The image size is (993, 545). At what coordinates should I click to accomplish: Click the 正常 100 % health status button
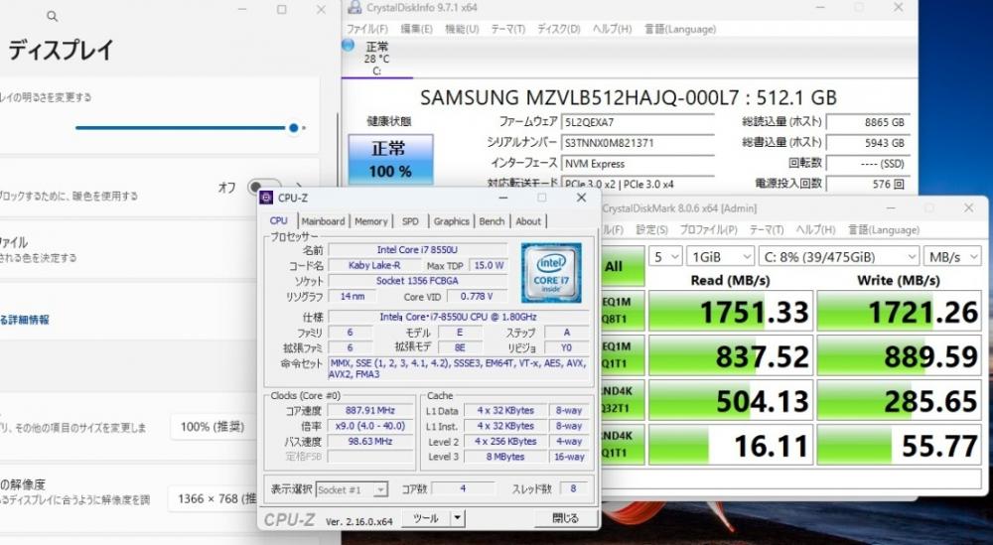click(390, 160)
